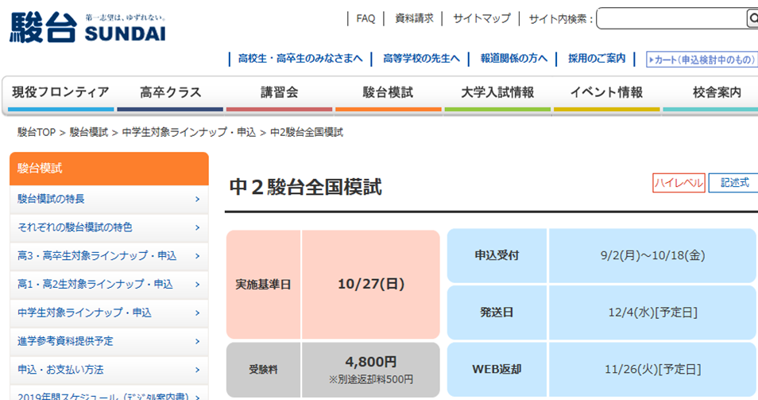Click the 申込受付 label cell
Screen dimensions: 758x400
point(497,255)
